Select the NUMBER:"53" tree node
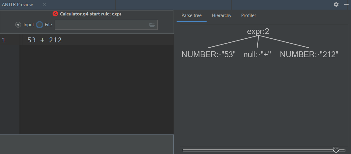 tap(208, 54)
